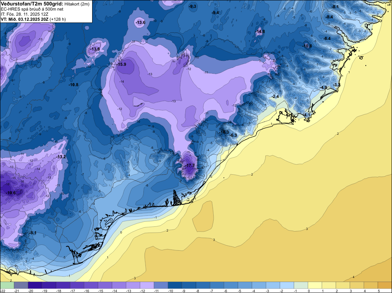
Task: Click the dark blue swatch between -10 and -9
Action: coord(175,285)
